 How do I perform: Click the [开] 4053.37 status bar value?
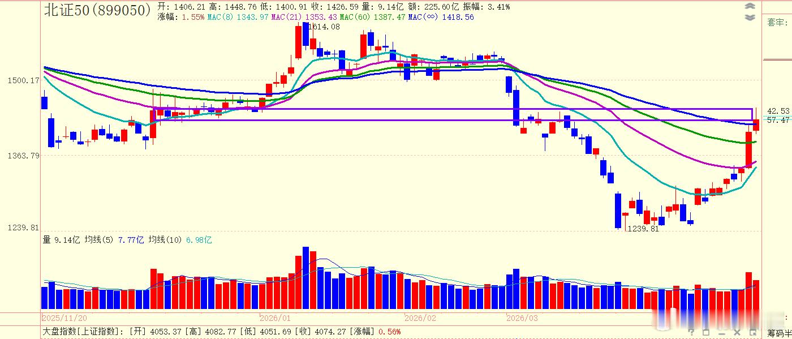pos(155,331)
